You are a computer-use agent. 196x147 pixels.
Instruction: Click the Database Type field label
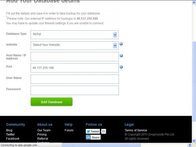tap(16, 34)
